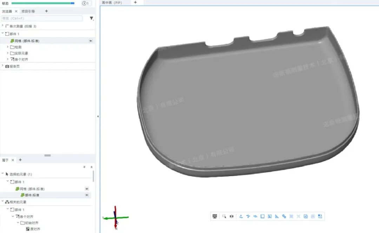Switch to the 项目引导 tab

[x=28, y=11]
